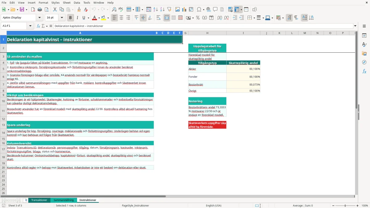Screen dimensions: 370x208
Task: Open underline style dropdown arrow
Action: pyautogui.click(x=88, y=18)
